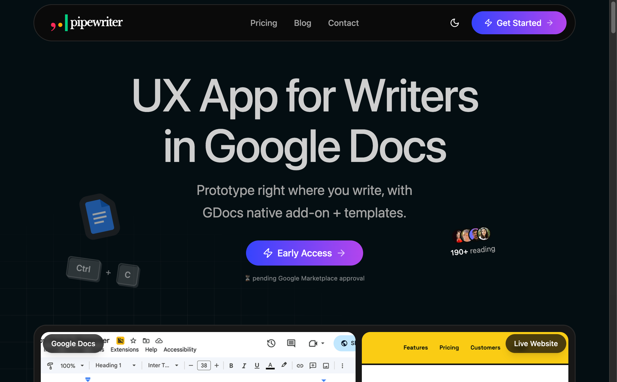The image size is (617, 382).
Task: Click Customers in the live website preview
Action: [x=485, y=348]
